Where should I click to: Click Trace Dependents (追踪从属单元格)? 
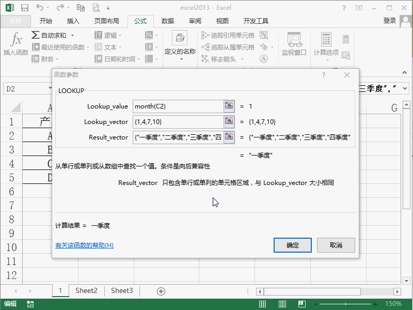(228, 47)
